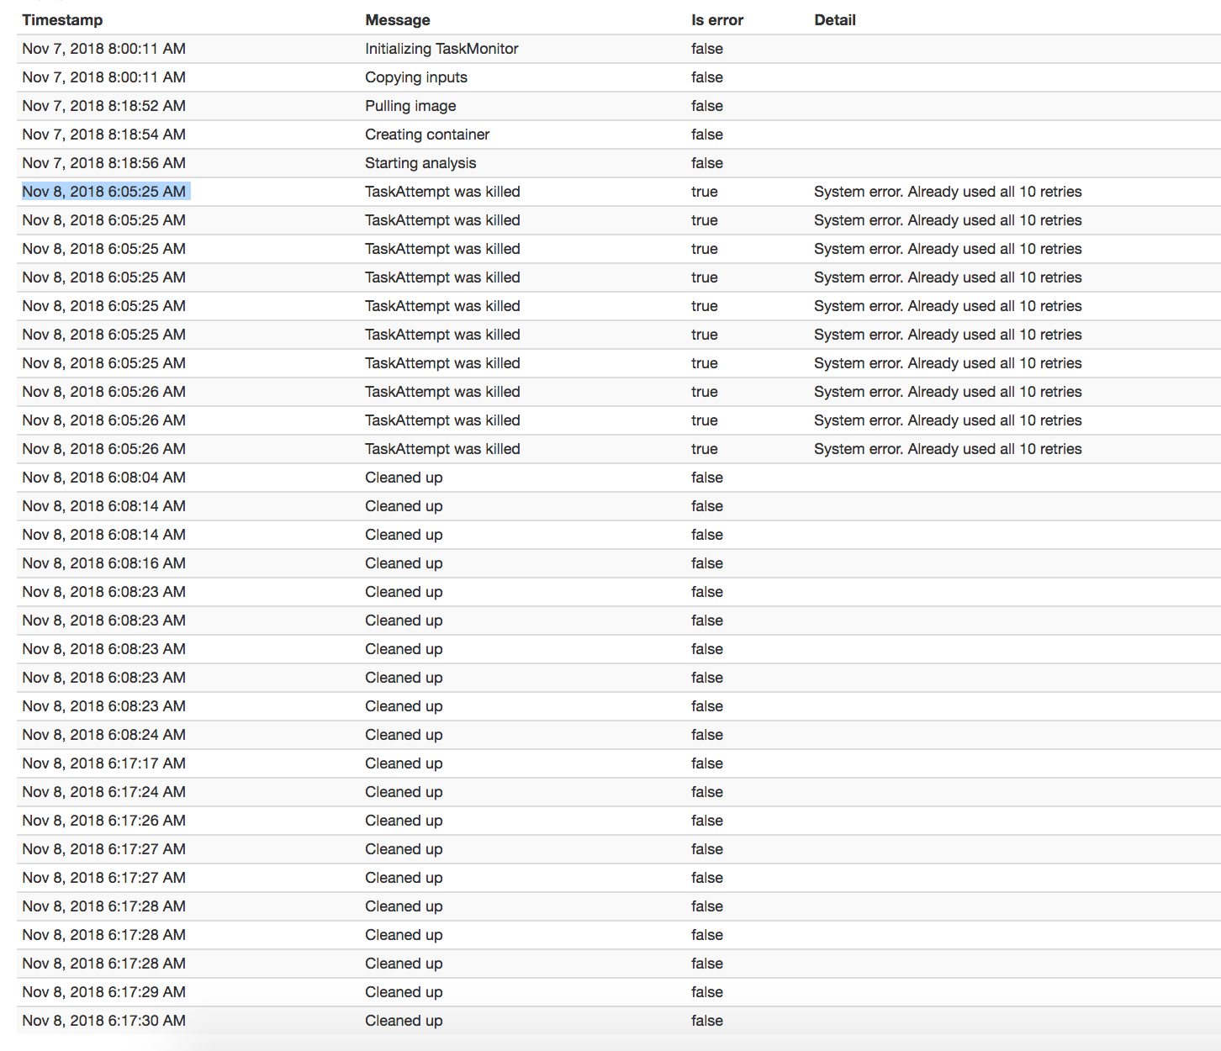The width and height of the screenshot is (1221, 1051).
Task: Click the highlighted Nov 8 6:05:25 AM timestamp
Action: pos(103,192)
